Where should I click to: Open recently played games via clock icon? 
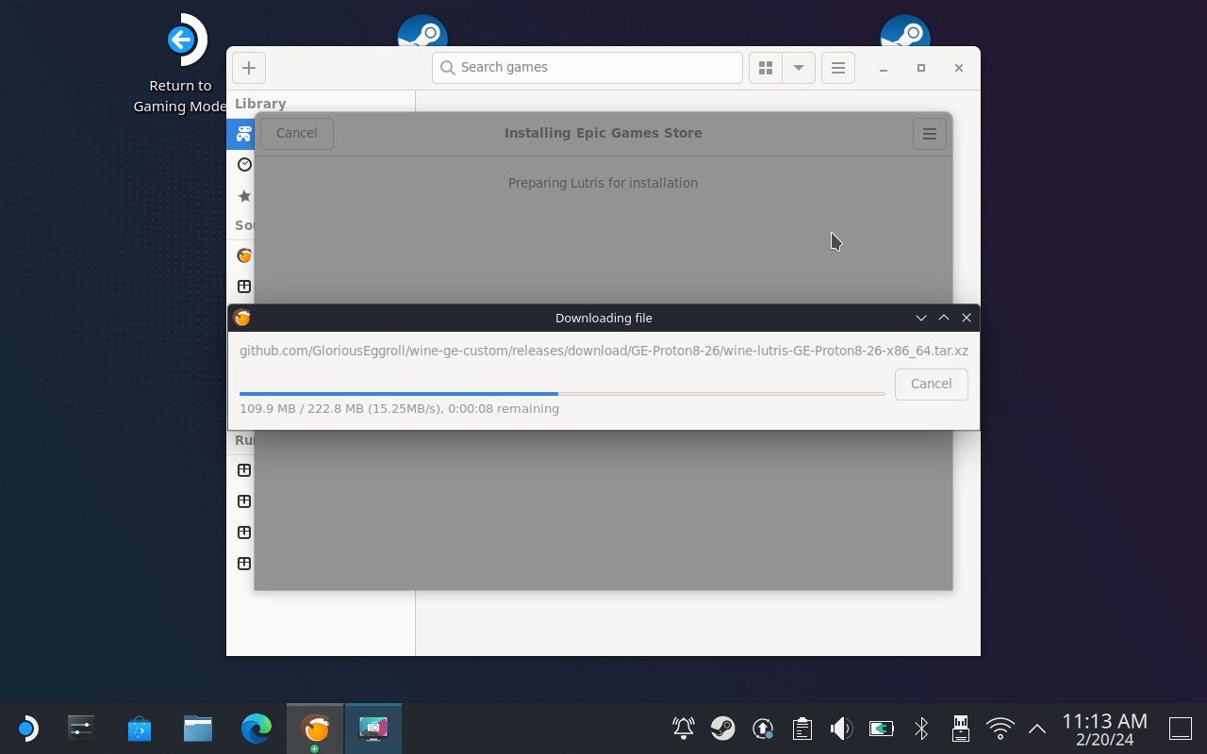coord(243,164)
